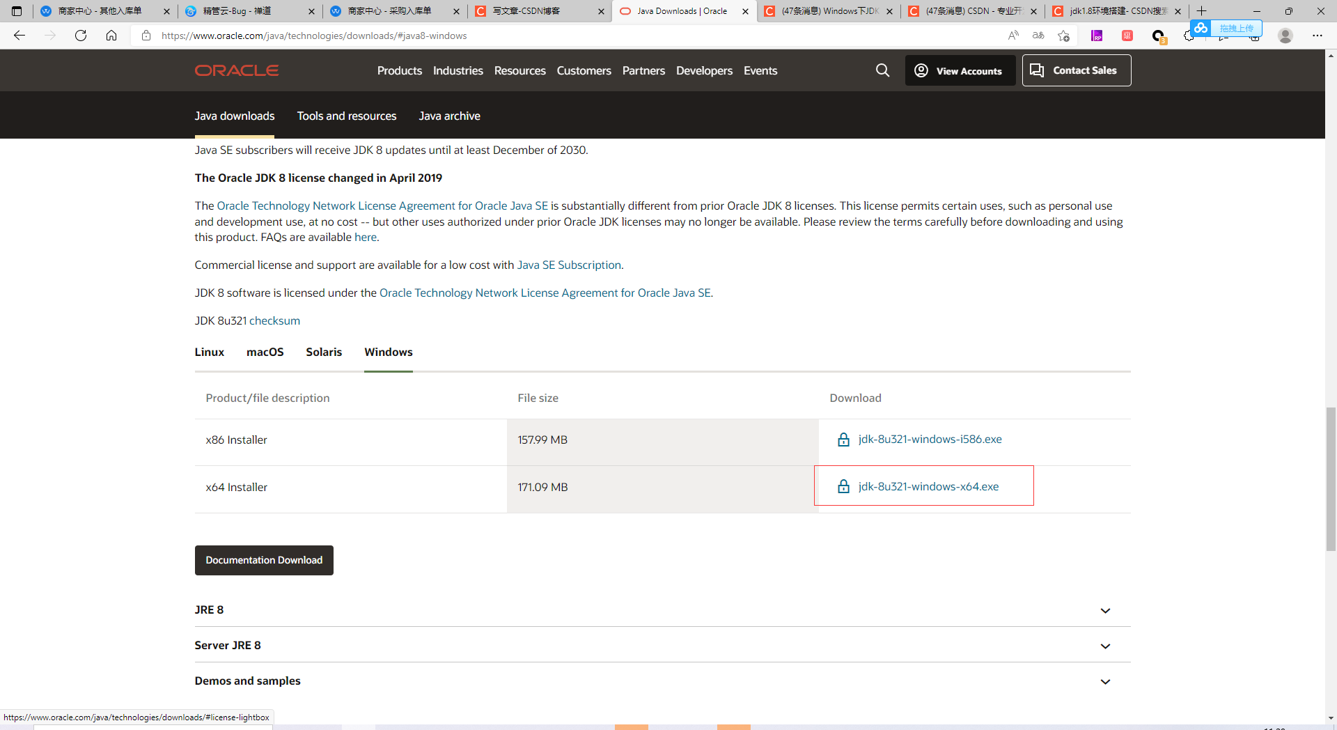This screenshot has height=730, width=1337.
Task: Open the purple RP extension
Action: tap(1097, 35)
